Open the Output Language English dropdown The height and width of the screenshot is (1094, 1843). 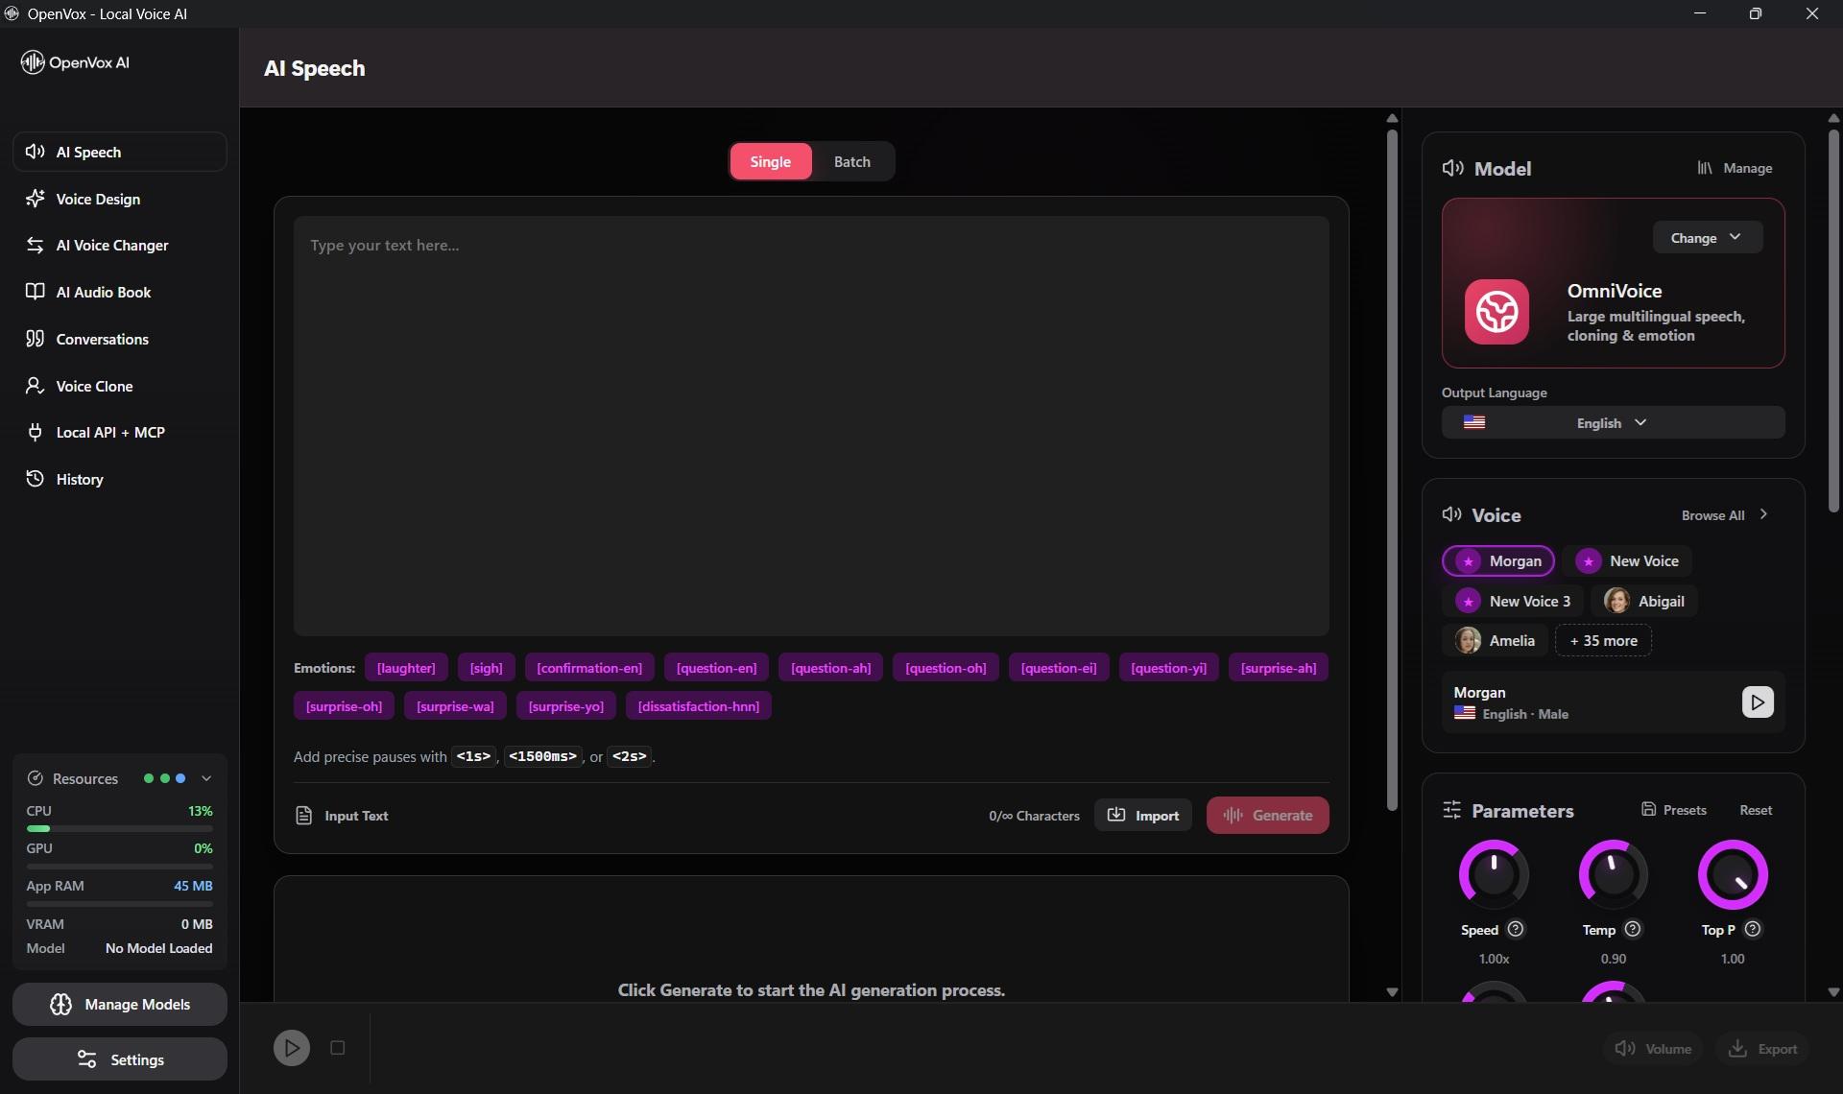click(x=1613, y=422)
